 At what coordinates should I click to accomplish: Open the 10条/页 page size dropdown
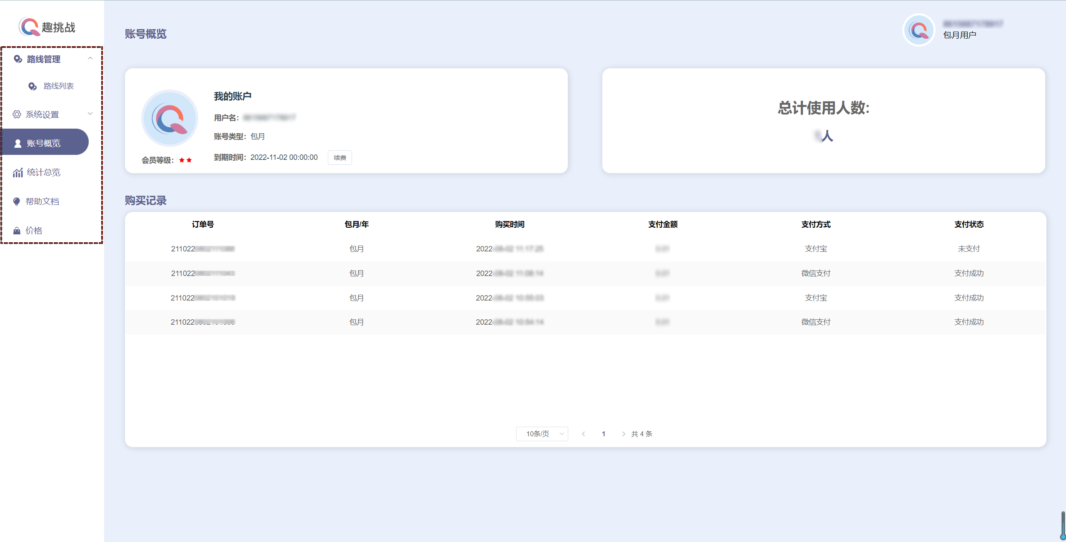point(542,434)
